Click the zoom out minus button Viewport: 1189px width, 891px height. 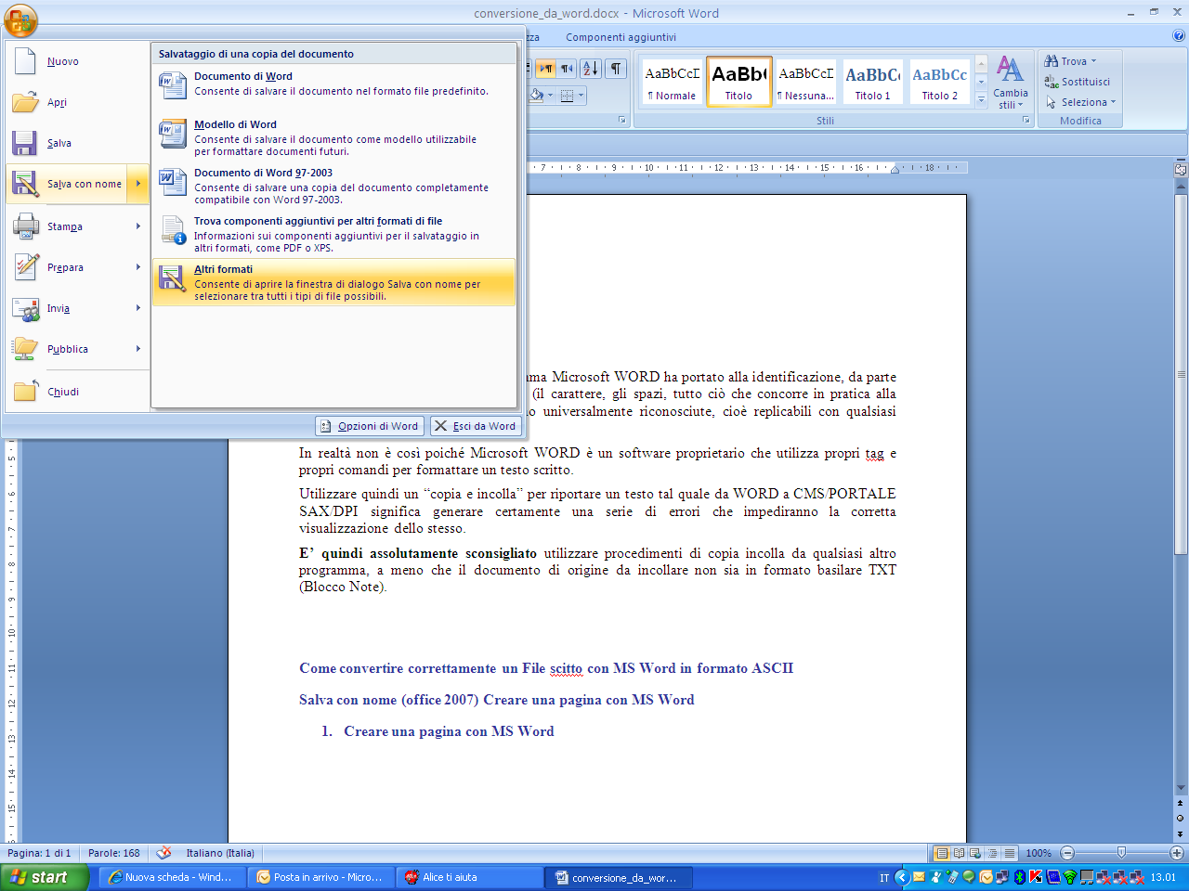pyautogui.click(x=1067, y=853)
